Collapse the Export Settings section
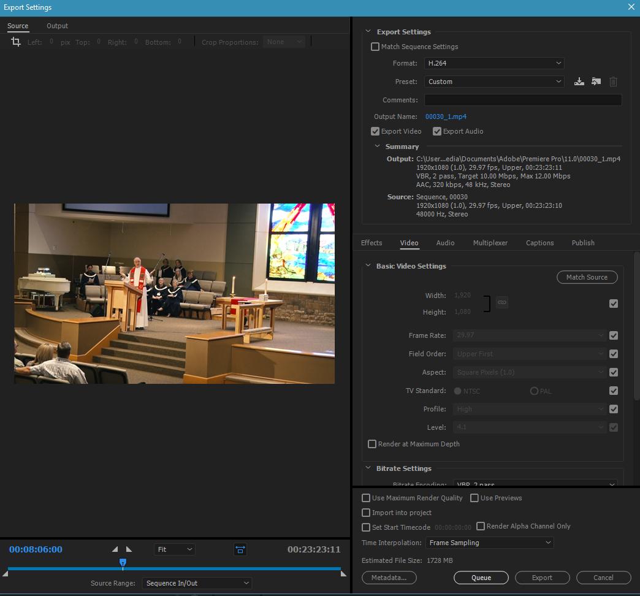This screenshot has height=596, width=640. pos(368,31)
